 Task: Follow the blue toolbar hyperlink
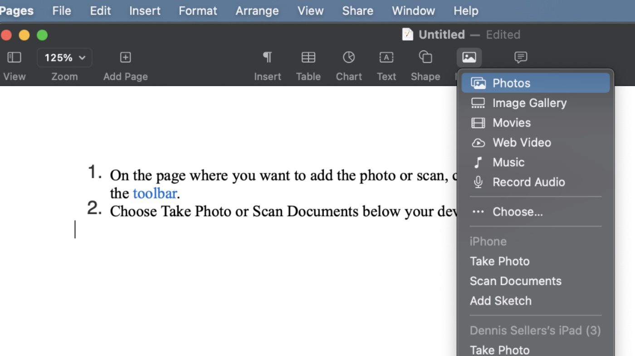[x=155, y=193]
